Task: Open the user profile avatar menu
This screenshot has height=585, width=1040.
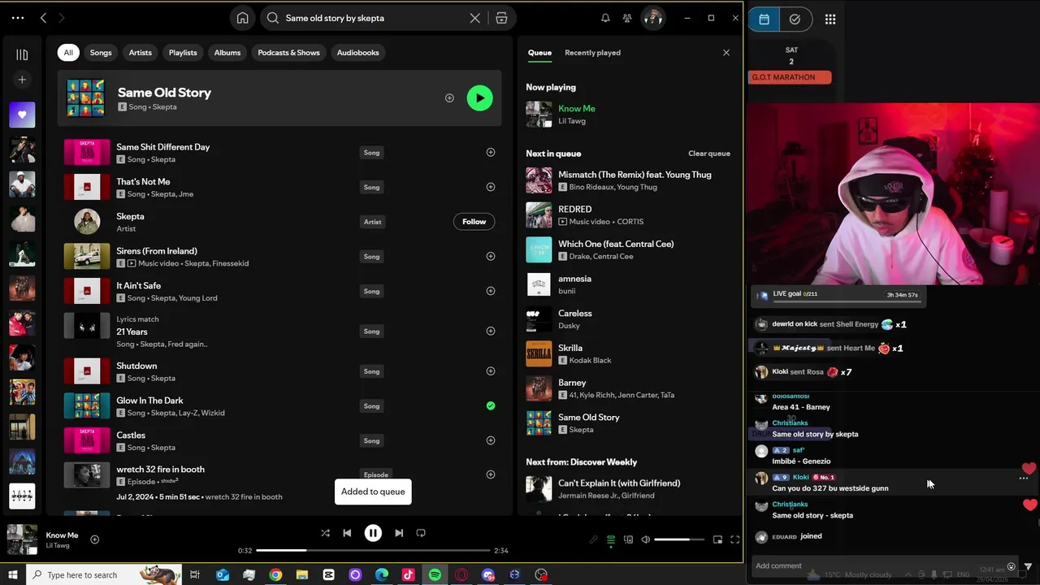Action: click(652, 18)
